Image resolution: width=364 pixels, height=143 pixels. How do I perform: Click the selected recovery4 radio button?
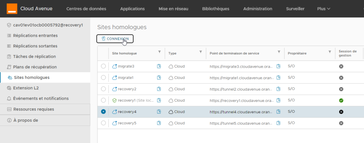(103, 111)
